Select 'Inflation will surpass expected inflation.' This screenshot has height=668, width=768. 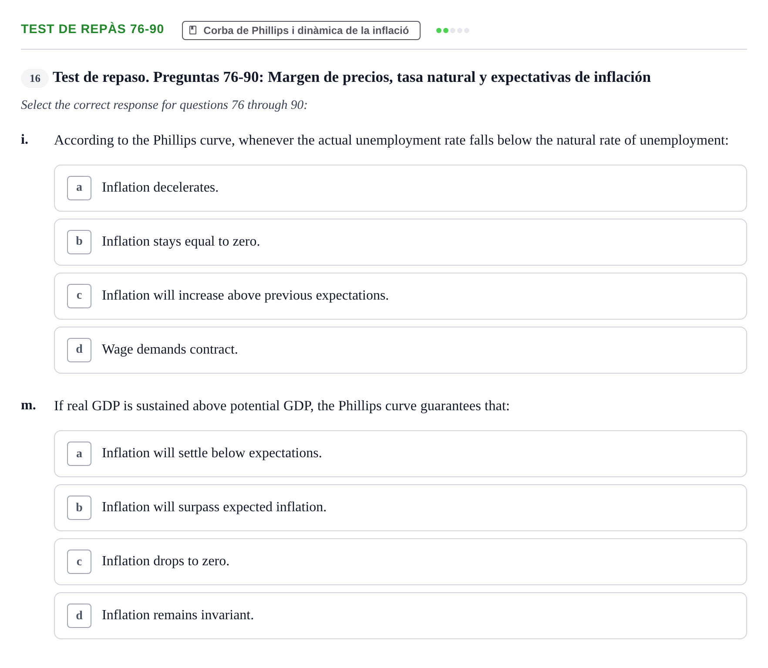click(x=400, y=508)
